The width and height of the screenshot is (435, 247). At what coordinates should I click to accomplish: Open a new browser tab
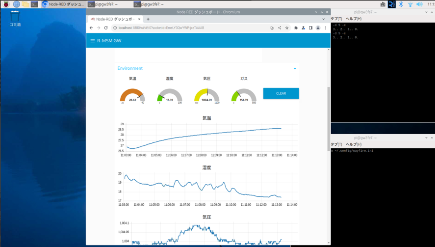coord(148,19)
